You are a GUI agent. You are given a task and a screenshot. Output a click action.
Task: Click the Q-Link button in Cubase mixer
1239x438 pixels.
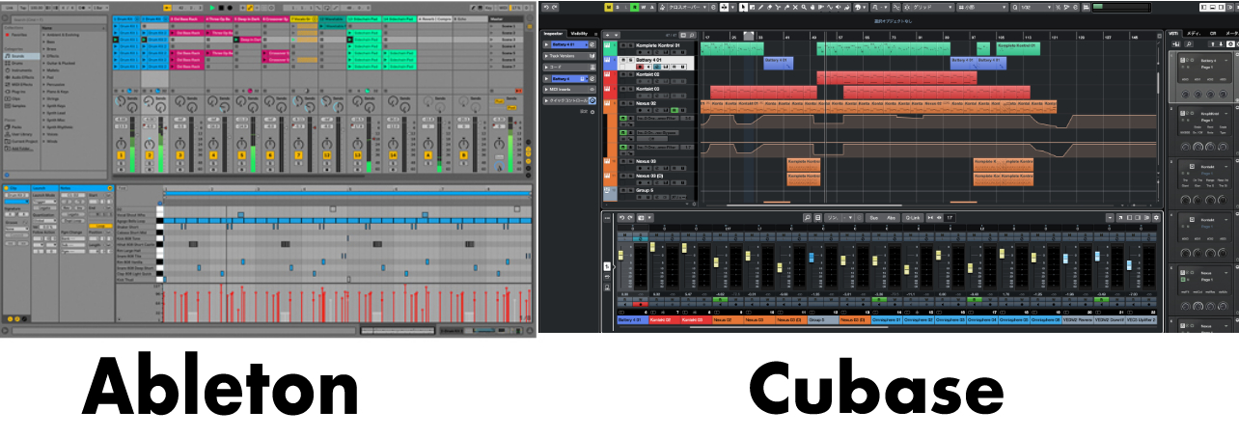coord(913,218)
